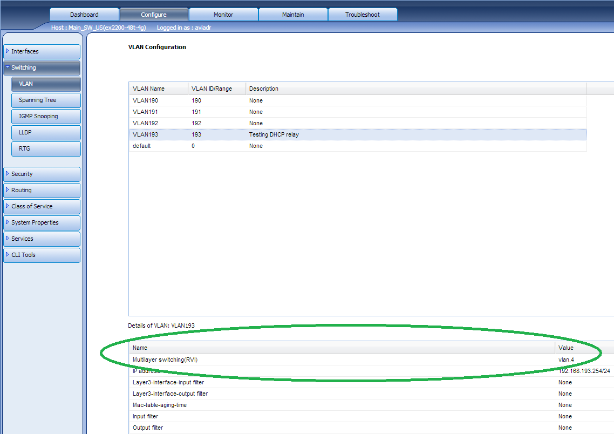Go to the Maintain tab
The height and width of the screenshot is (434, 614).
[293, 15]
